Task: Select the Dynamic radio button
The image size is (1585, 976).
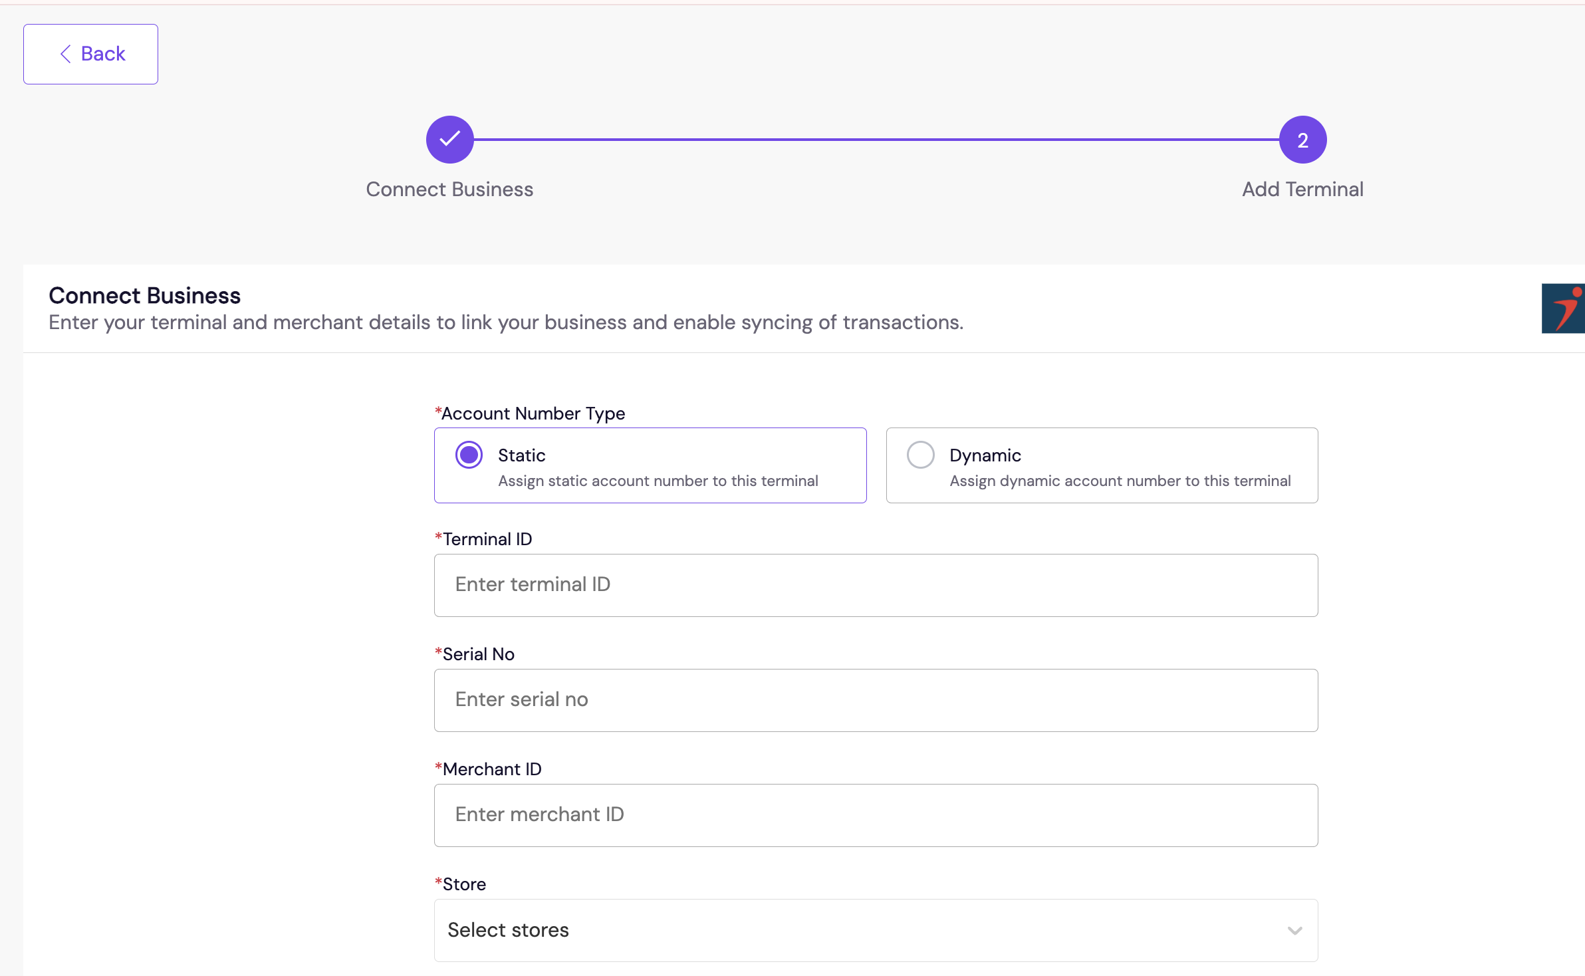Action: pyautogui.click(x=921, y=455)
